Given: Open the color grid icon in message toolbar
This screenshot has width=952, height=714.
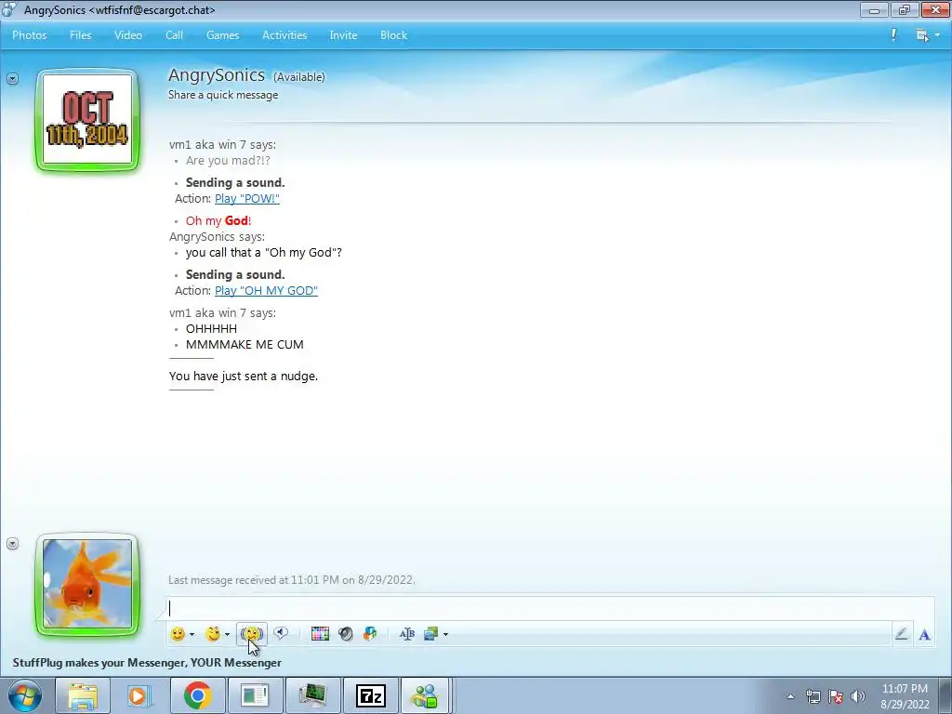Looking at the screenshot, I should 320,634.
